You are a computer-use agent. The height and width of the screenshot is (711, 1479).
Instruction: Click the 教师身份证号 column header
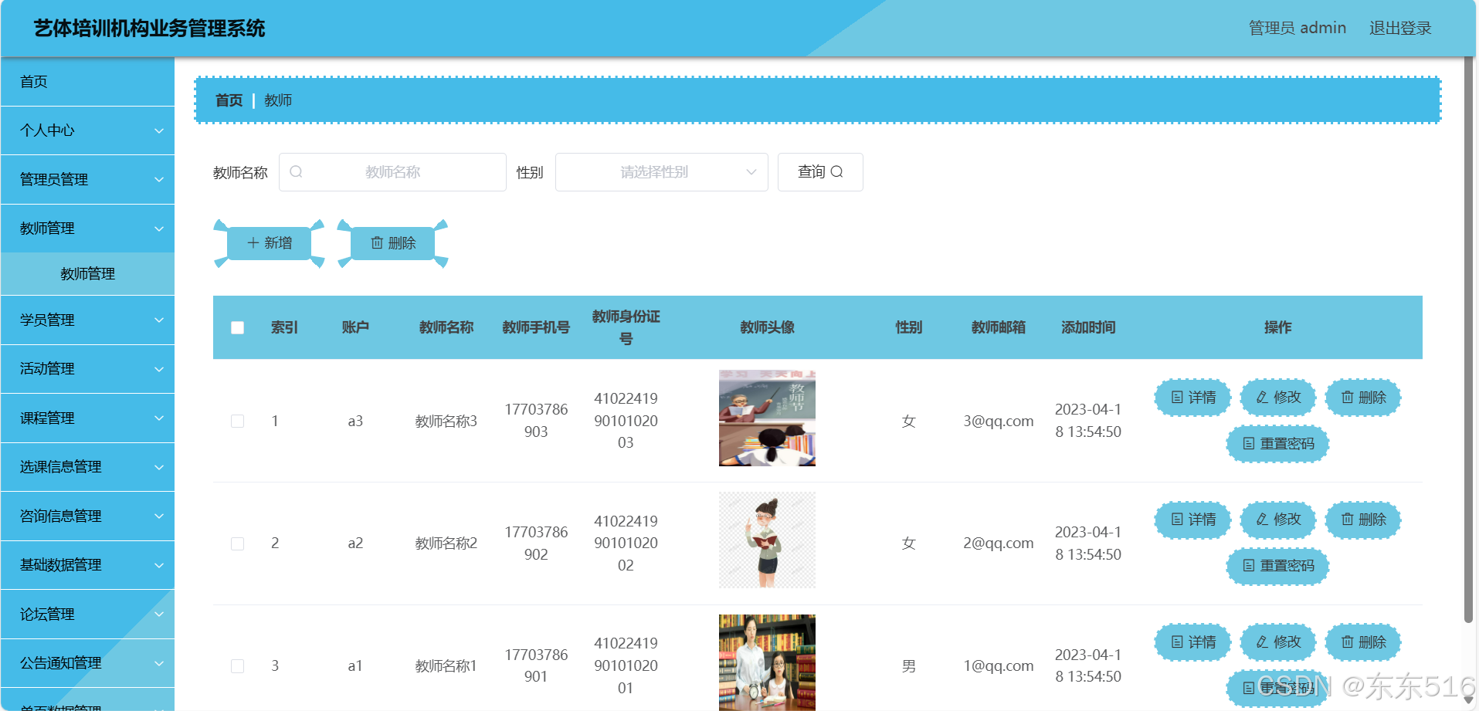tap(626, 328)
